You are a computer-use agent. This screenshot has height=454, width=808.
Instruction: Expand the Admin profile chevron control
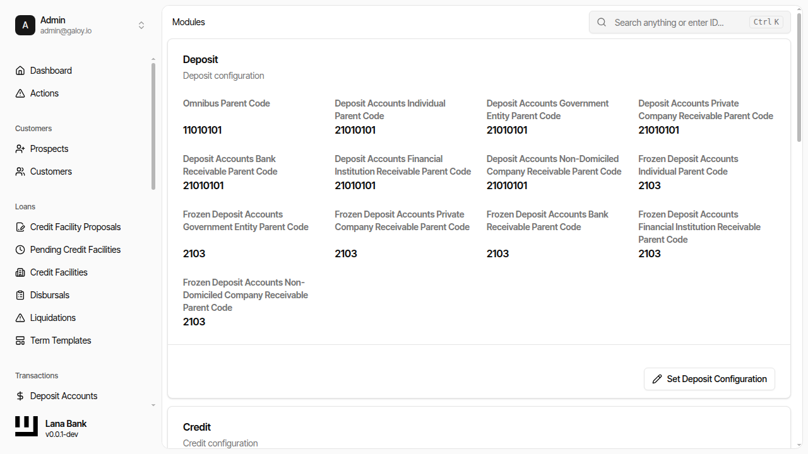click(x=141, y=25)
